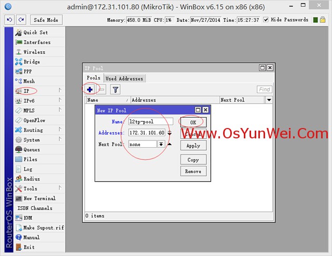Viewport: 332px width, 256px height.
Task: Click the minus Remove button in IP Pool
Action: (x=102, y=90)
